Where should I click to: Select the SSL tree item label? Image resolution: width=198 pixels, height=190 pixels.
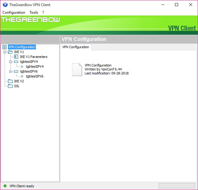pos(17,86)
